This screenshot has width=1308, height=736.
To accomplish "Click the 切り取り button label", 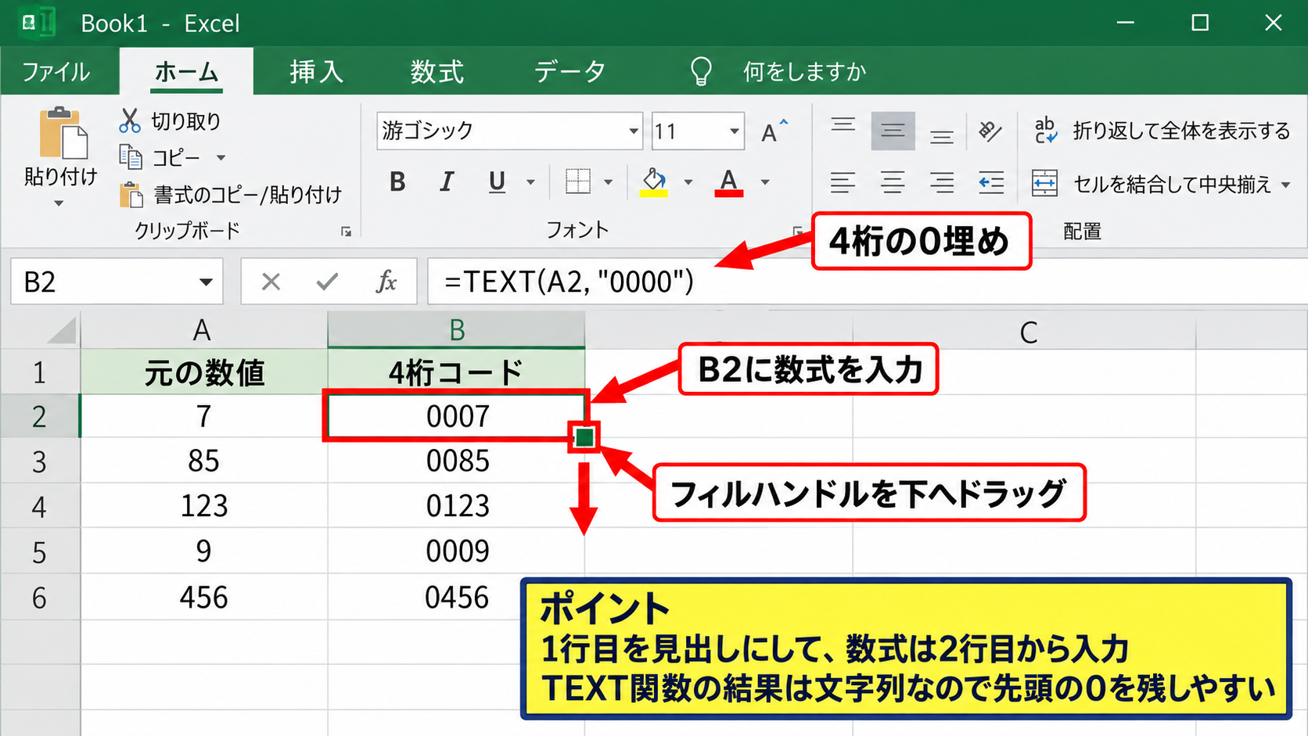I will (x=185, y=121).
